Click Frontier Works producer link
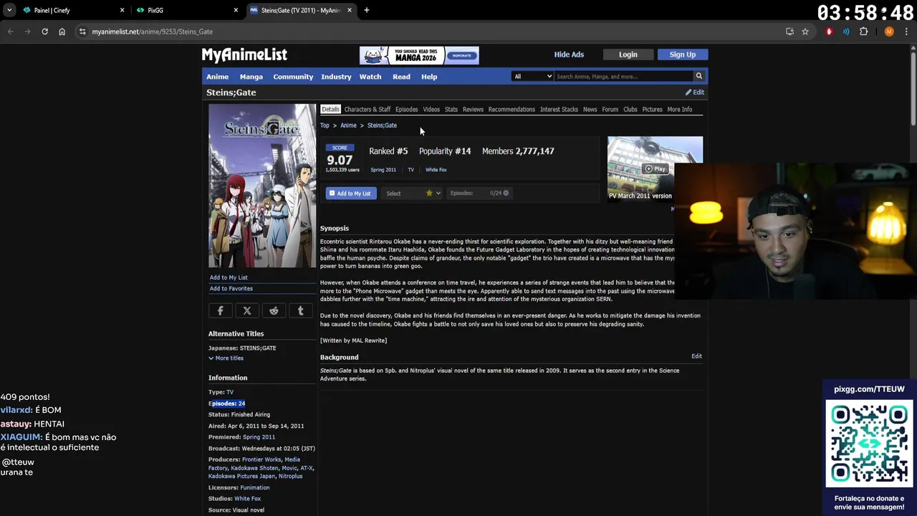 point(261,459)
